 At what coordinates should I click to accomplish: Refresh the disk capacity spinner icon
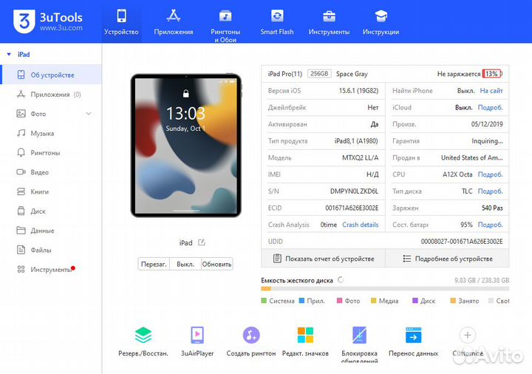[341, 279]
